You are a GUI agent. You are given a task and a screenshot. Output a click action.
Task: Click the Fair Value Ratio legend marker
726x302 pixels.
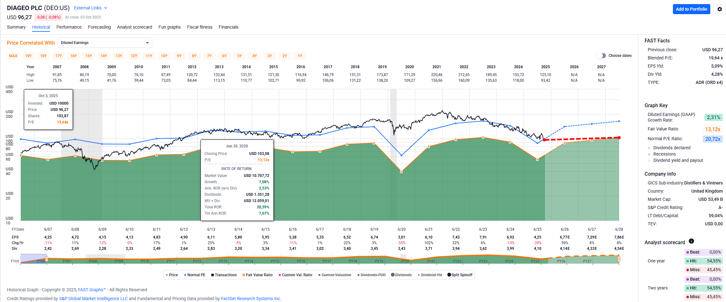pyautogui.click(x=244, y=275)
